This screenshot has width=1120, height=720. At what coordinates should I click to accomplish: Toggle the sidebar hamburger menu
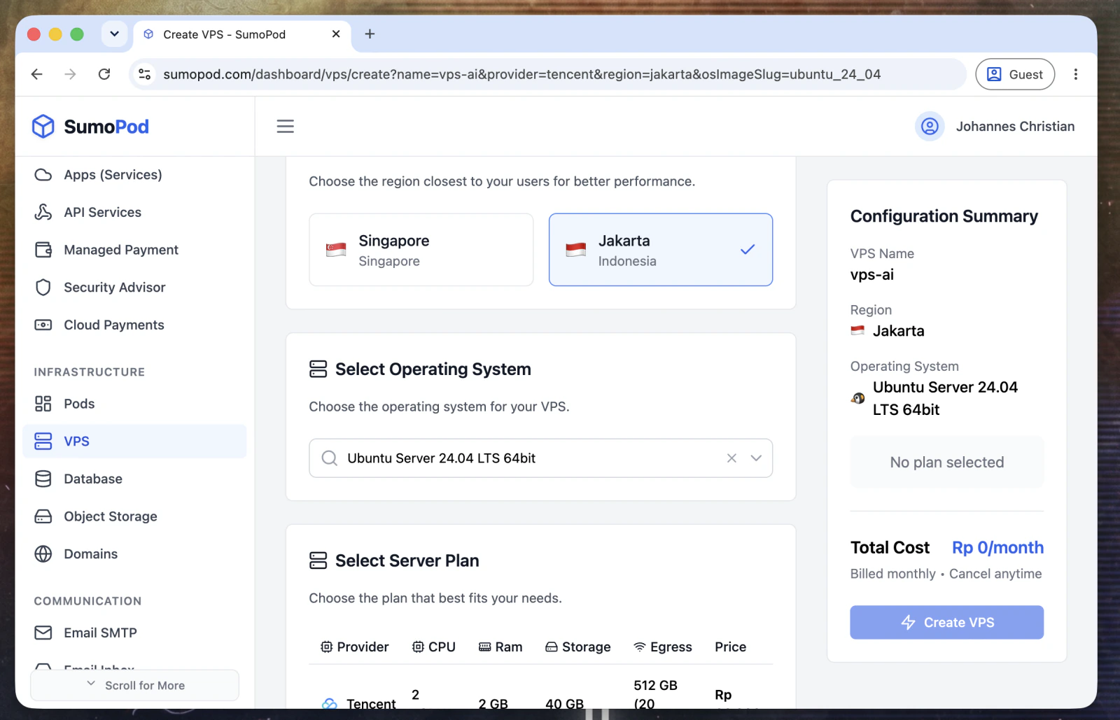(x=285, y=127)
